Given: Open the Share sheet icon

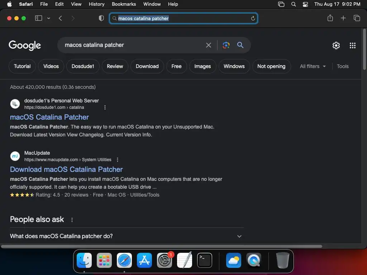Looking at the screenshot, I should (x=330, y=18).
